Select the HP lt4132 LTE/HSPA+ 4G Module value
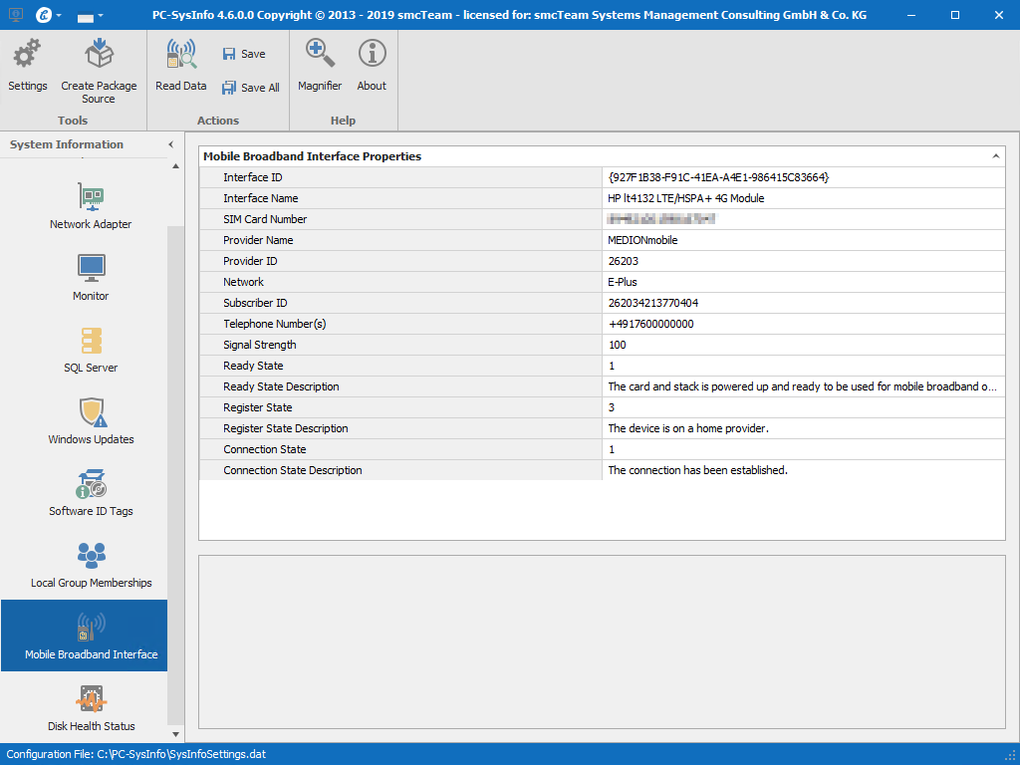The width and height of the screenshot is (1020, 765). pyautogui.click(x=685, y=198)
